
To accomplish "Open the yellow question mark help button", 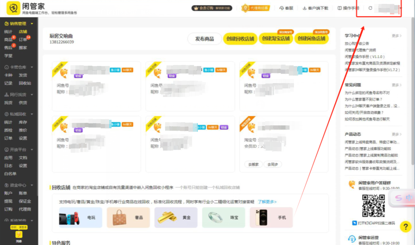I will (x=406, y=227).
